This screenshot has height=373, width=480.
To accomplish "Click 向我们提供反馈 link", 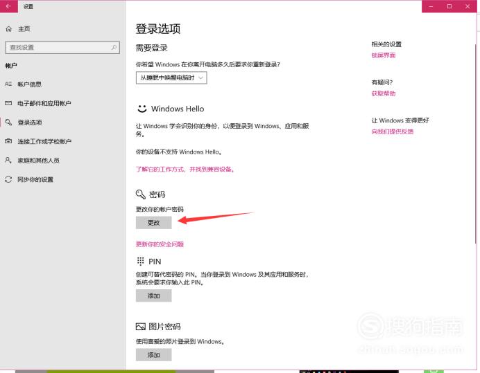I will (393, 131).
